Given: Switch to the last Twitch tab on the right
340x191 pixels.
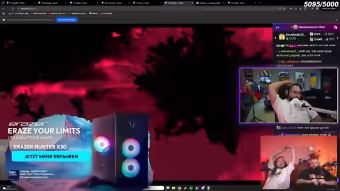Looking at the screenshot, I should click(x=240, y=3).
